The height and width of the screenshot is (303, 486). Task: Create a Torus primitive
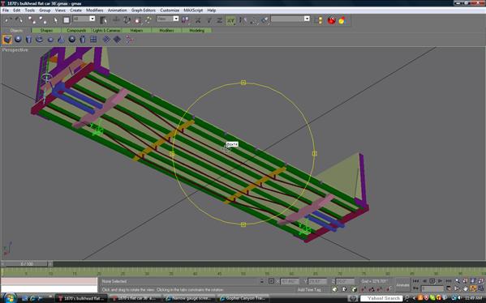click(40, 40)
